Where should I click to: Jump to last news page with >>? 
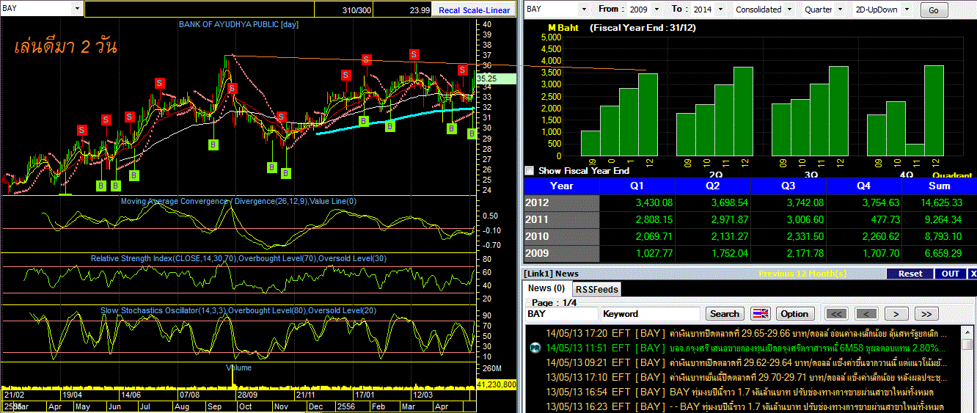[926, 313]
